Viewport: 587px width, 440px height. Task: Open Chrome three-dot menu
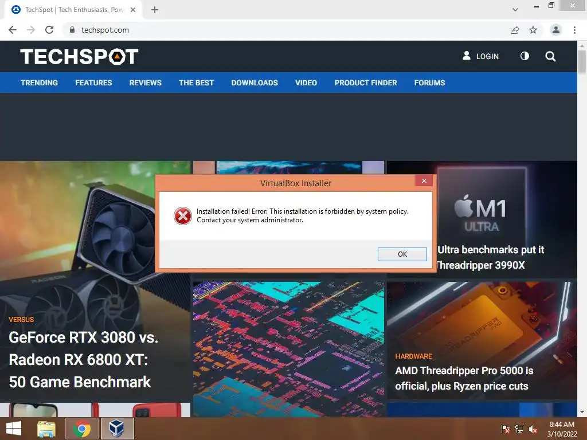pos(574,30)
